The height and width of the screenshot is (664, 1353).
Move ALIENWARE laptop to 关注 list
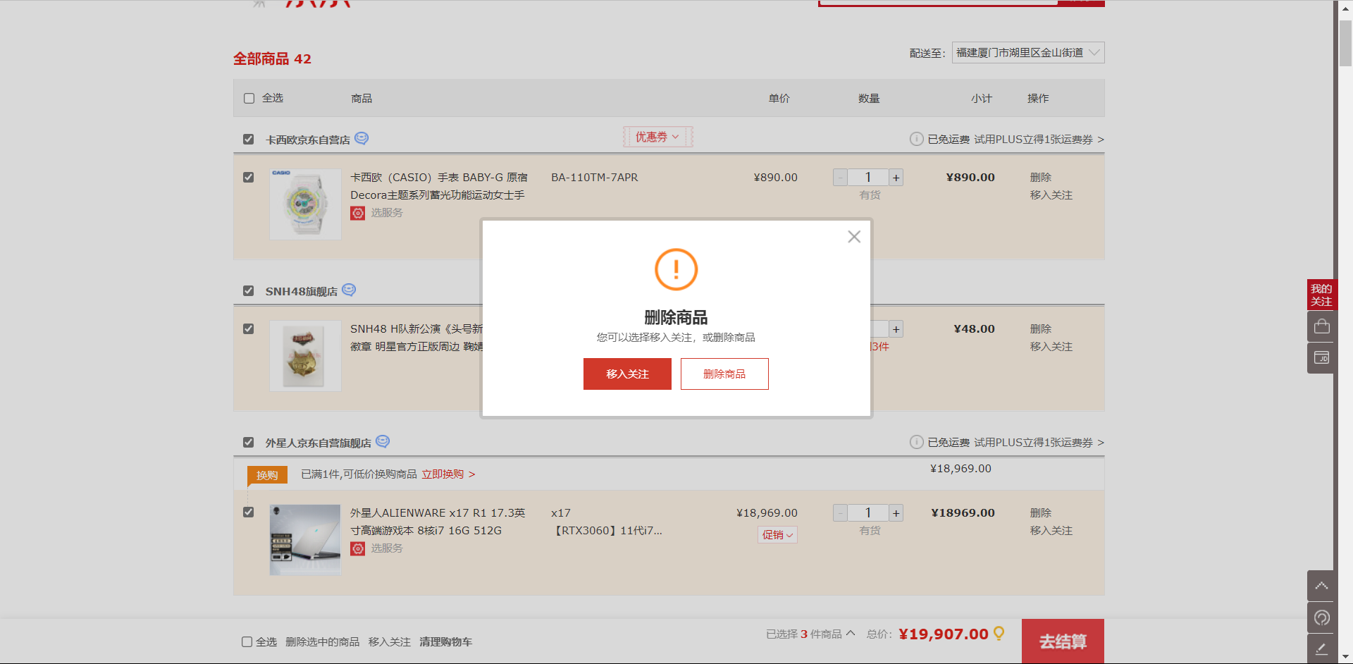[x=1051, y=531]
